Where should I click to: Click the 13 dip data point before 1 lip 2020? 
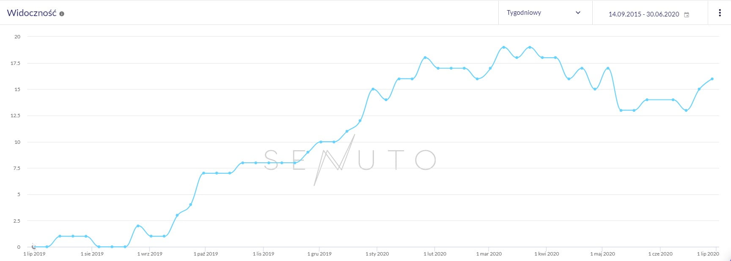(686, 110)
